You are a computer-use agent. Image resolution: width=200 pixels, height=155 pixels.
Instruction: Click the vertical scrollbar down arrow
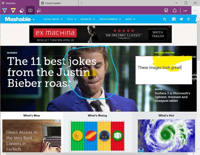pos(198,148)
